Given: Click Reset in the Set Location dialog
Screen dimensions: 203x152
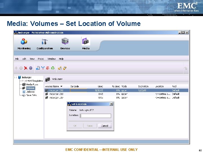Looking at the screenshot, I should coord(90,126).
